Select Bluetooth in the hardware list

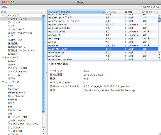pos(13,89)
